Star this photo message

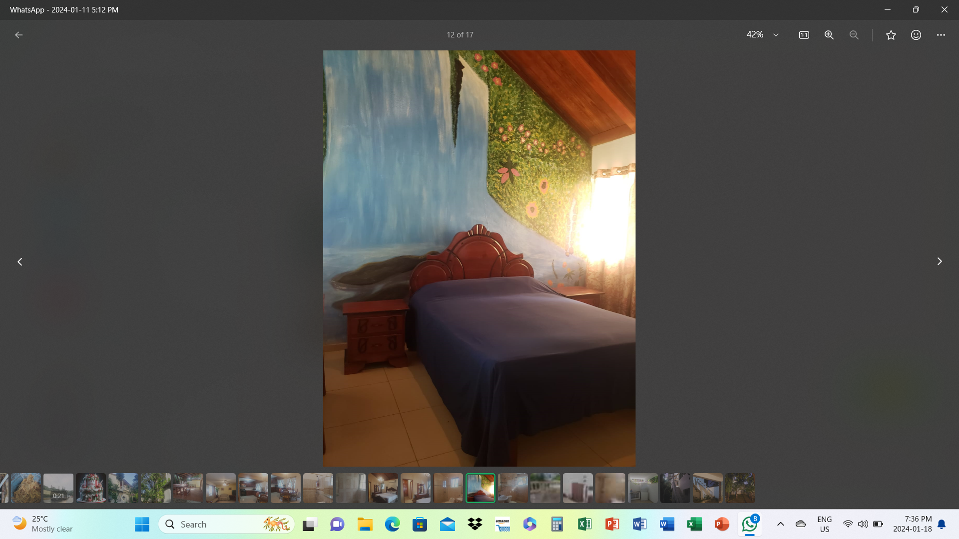891,35
